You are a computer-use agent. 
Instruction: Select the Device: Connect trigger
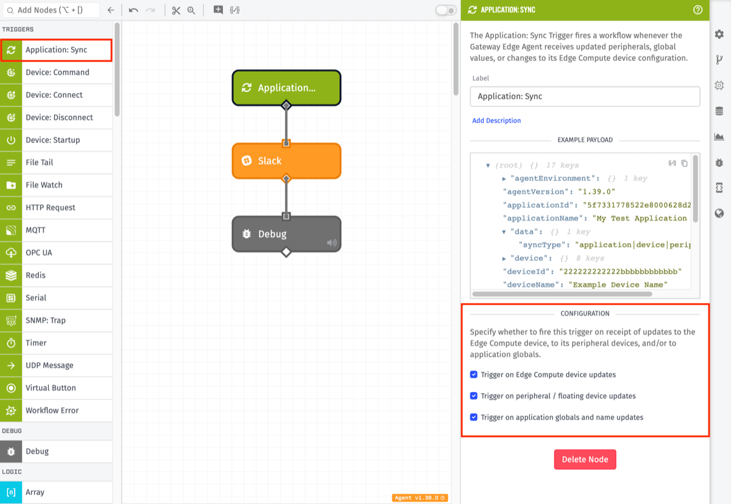pos(56,95)
